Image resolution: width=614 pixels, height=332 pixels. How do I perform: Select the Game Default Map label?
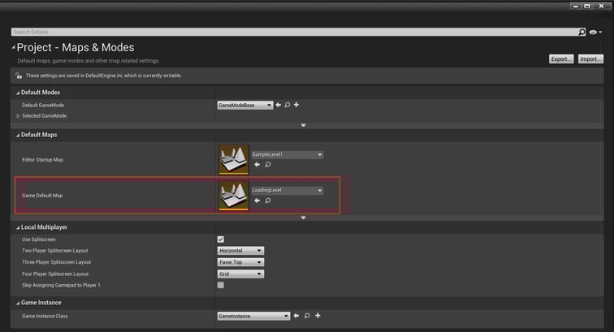(x=42, y=196)
